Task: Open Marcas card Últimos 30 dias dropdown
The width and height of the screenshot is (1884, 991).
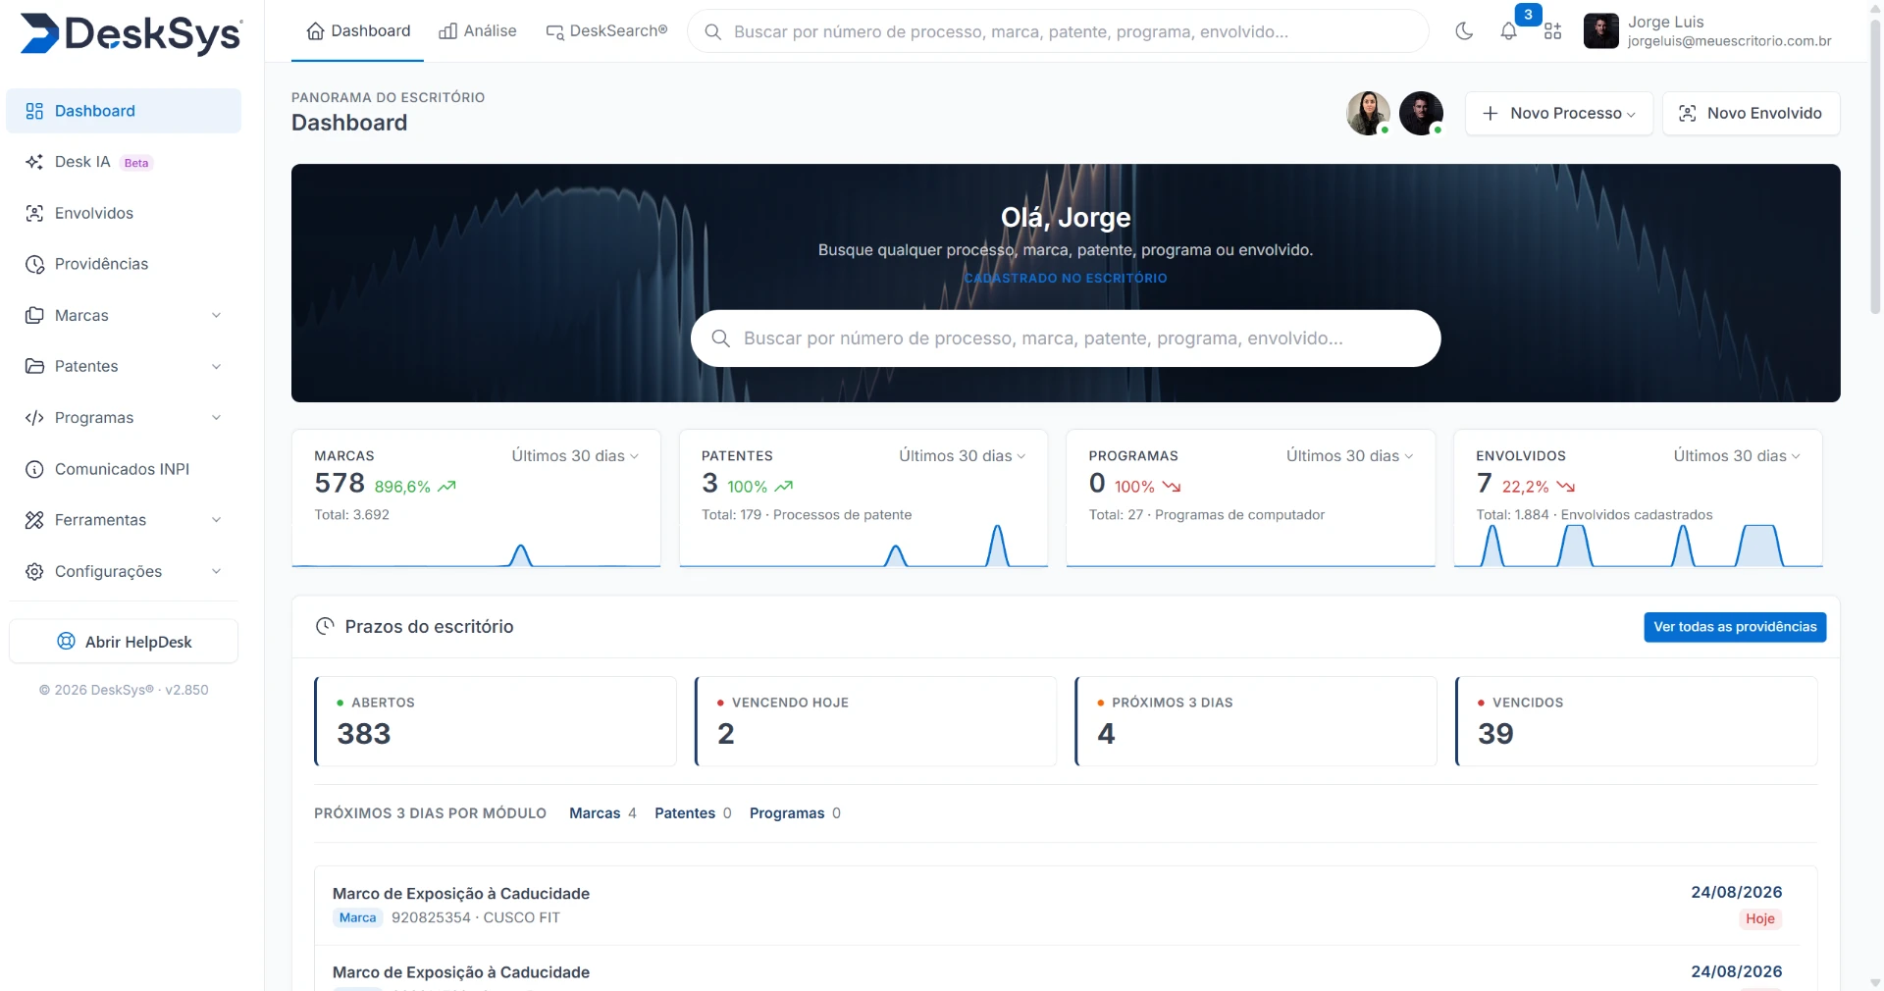Action: click(575, 456)
